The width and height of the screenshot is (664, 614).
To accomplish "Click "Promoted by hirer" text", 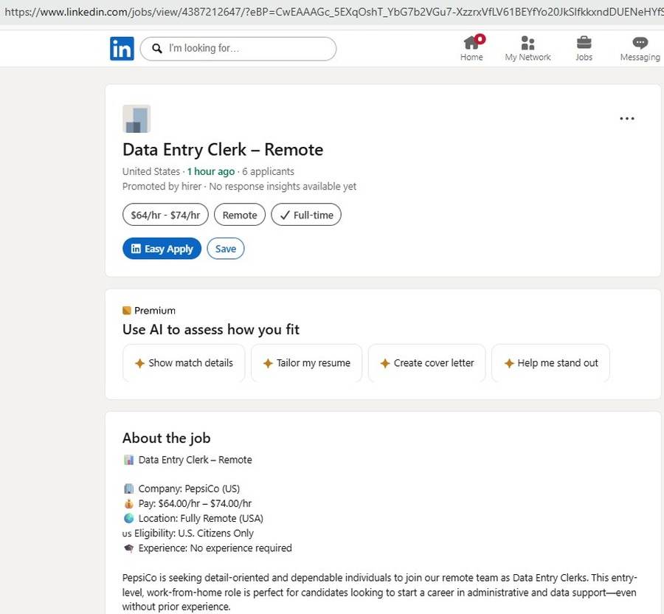I will click(162, 186).
